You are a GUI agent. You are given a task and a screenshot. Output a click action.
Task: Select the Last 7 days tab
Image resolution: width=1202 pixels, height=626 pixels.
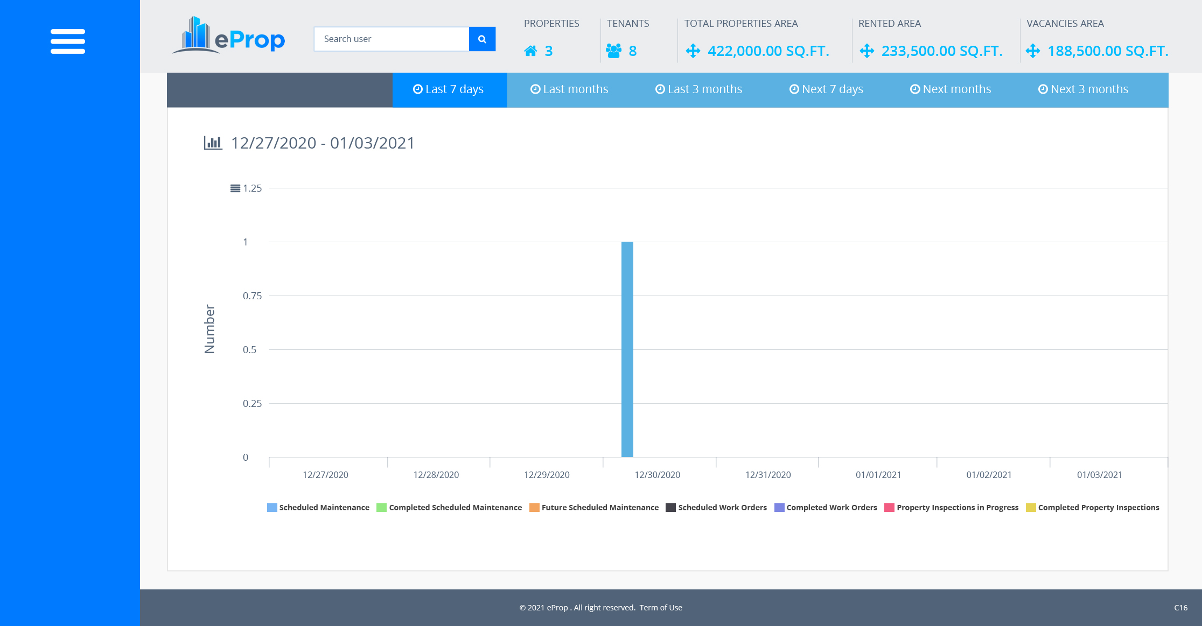click(449, 89)
